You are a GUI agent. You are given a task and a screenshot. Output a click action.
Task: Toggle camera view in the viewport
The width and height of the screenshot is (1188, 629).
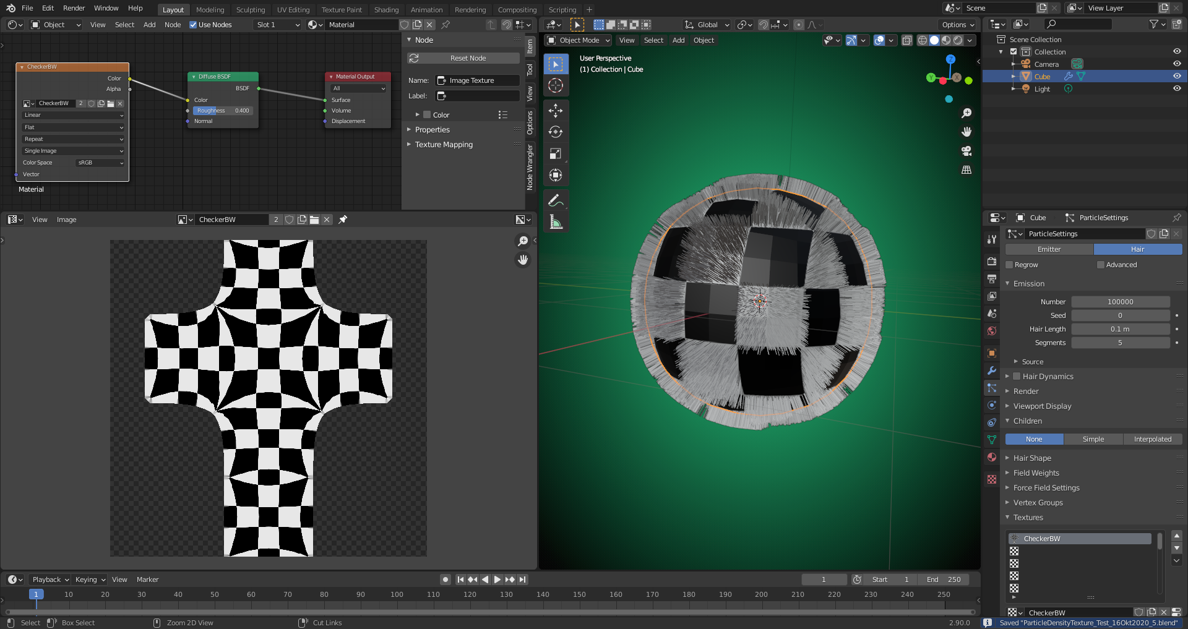(x=966, y=151)
